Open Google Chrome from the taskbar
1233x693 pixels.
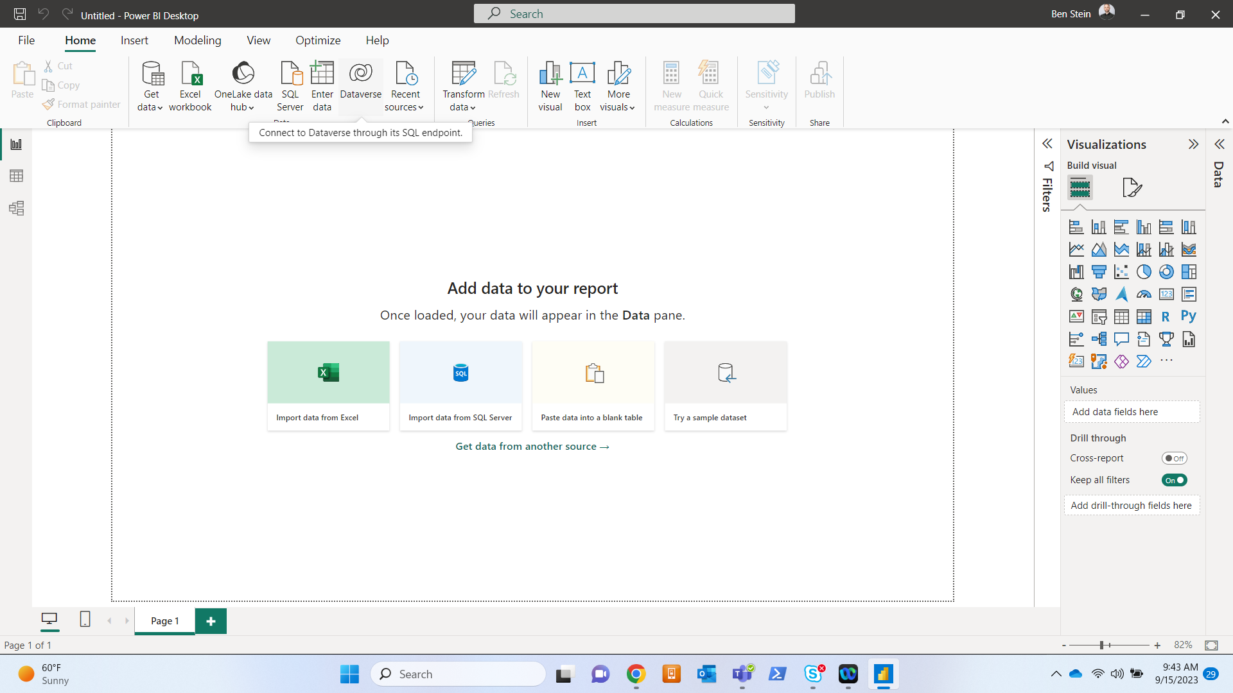(x=636, y=674)
